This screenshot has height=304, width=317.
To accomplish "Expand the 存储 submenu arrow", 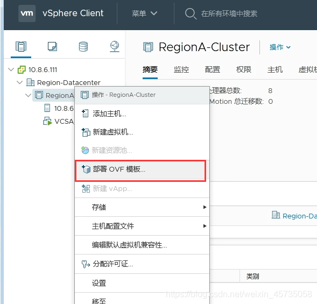I will (205, 207).
